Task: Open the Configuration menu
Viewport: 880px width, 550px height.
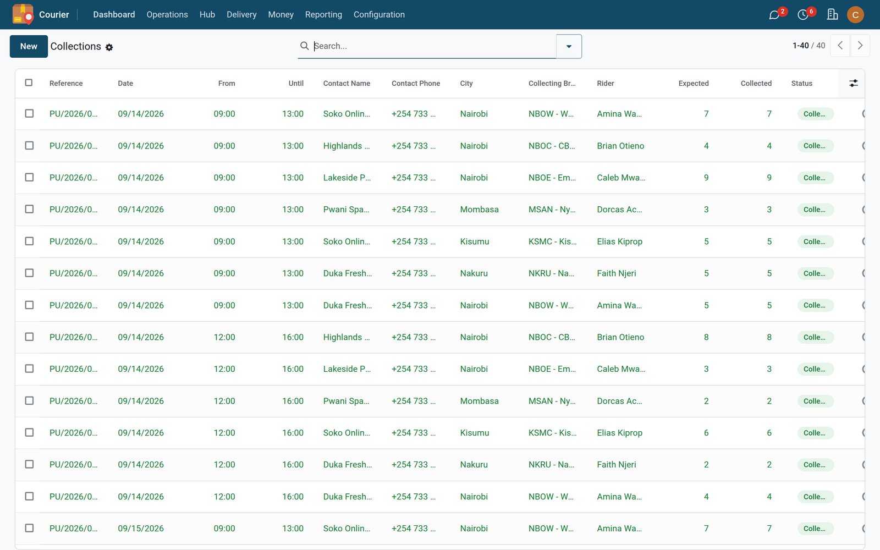Action: pyautogui.click(x=379, y=14)
